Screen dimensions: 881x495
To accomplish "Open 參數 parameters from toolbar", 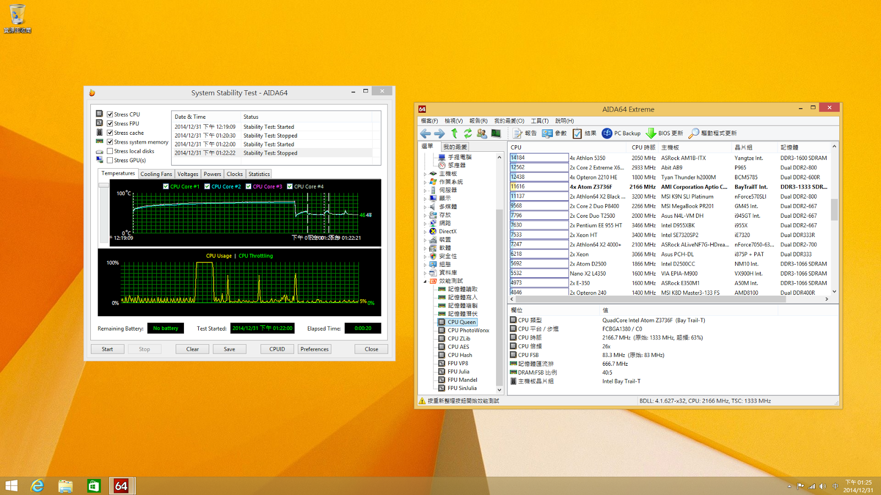I will [554, 133].
